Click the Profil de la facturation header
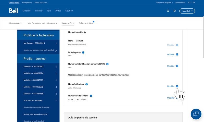This screenshot has width=204, height=122. point(38,35)
